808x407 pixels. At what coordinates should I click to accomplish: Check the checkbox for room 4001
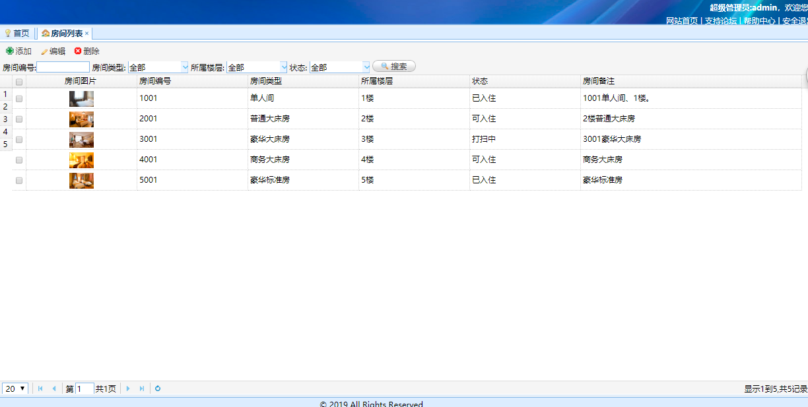tap(19, 160)
